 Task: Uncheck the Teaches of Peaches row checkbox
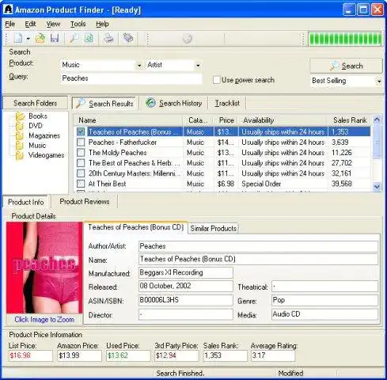[81, 131]
